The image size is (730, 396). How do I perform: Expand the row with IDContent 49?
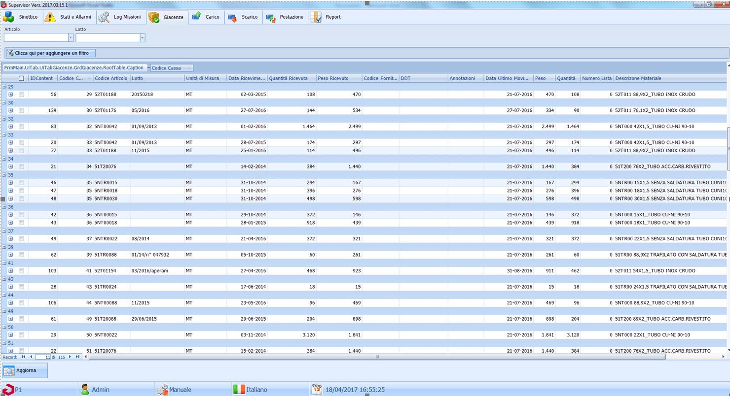(x=11, y=239)
